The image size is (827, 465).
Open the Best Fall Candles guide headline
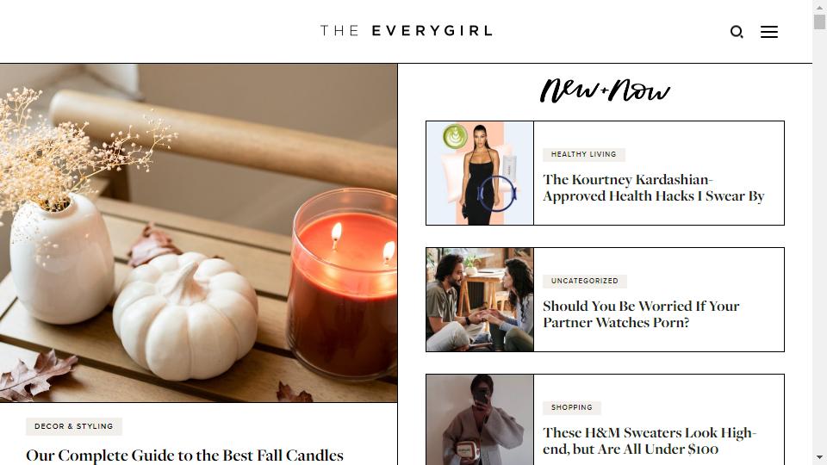pyautogui.click(x=184, y=455)
